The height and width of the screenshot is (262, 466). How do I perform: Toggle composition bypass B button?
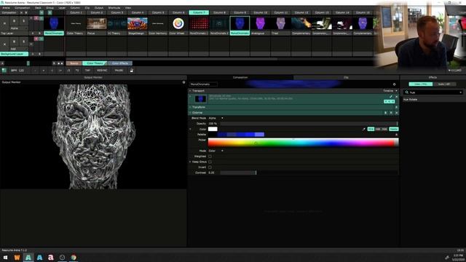26,13
